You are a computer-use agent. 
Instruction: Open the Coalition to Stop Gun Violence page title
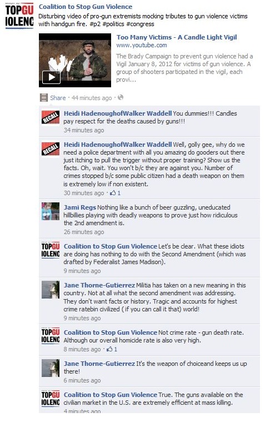(86, 7)
